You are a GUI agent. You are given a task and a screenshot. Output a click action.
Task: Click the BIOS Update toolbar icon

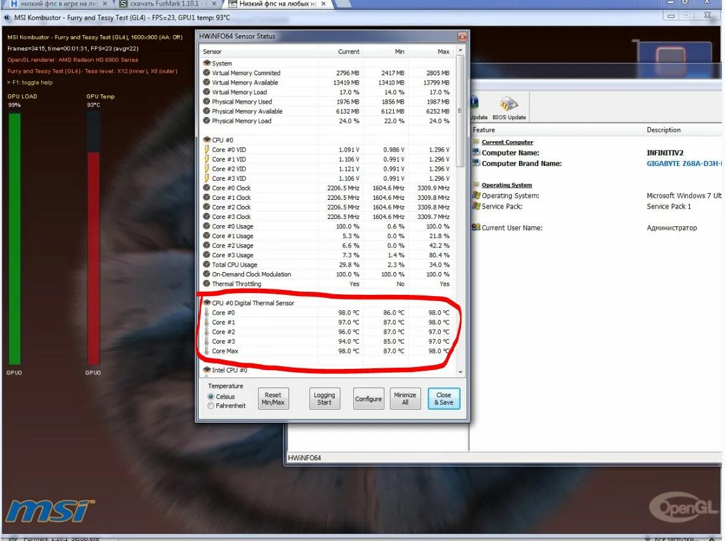(509, 104)
